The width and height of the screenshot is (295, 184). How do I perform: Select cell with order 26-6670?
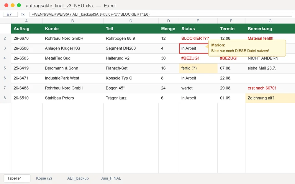27,38
